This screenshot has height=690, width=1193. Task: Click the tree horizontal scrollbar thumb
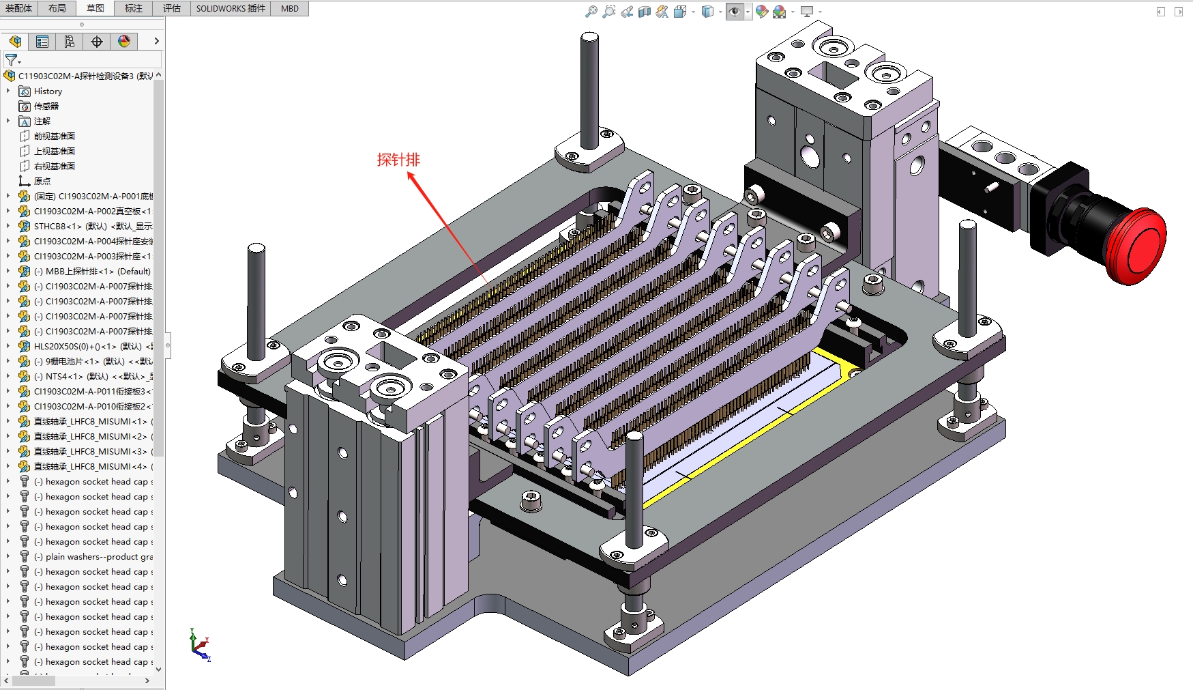click(34, 680)
